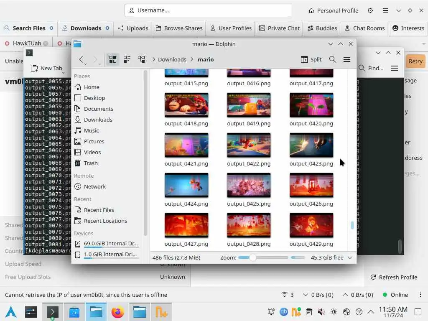This screenshot has height=321, width=428.
Task: Open New Tab in the terminal window
Action: pyautogui.click(x=46, y=68)
